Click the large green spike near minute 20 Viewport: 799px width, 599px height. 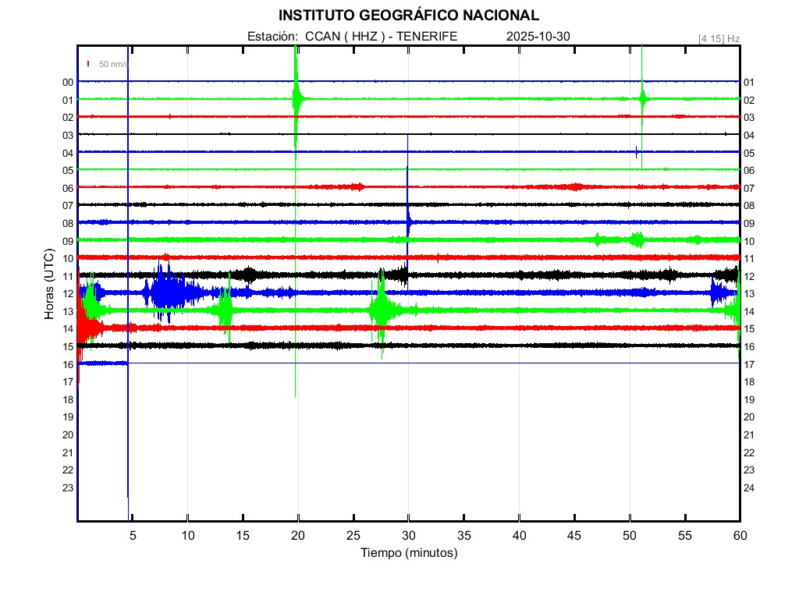pyautogui.click(x=296, y=98)
